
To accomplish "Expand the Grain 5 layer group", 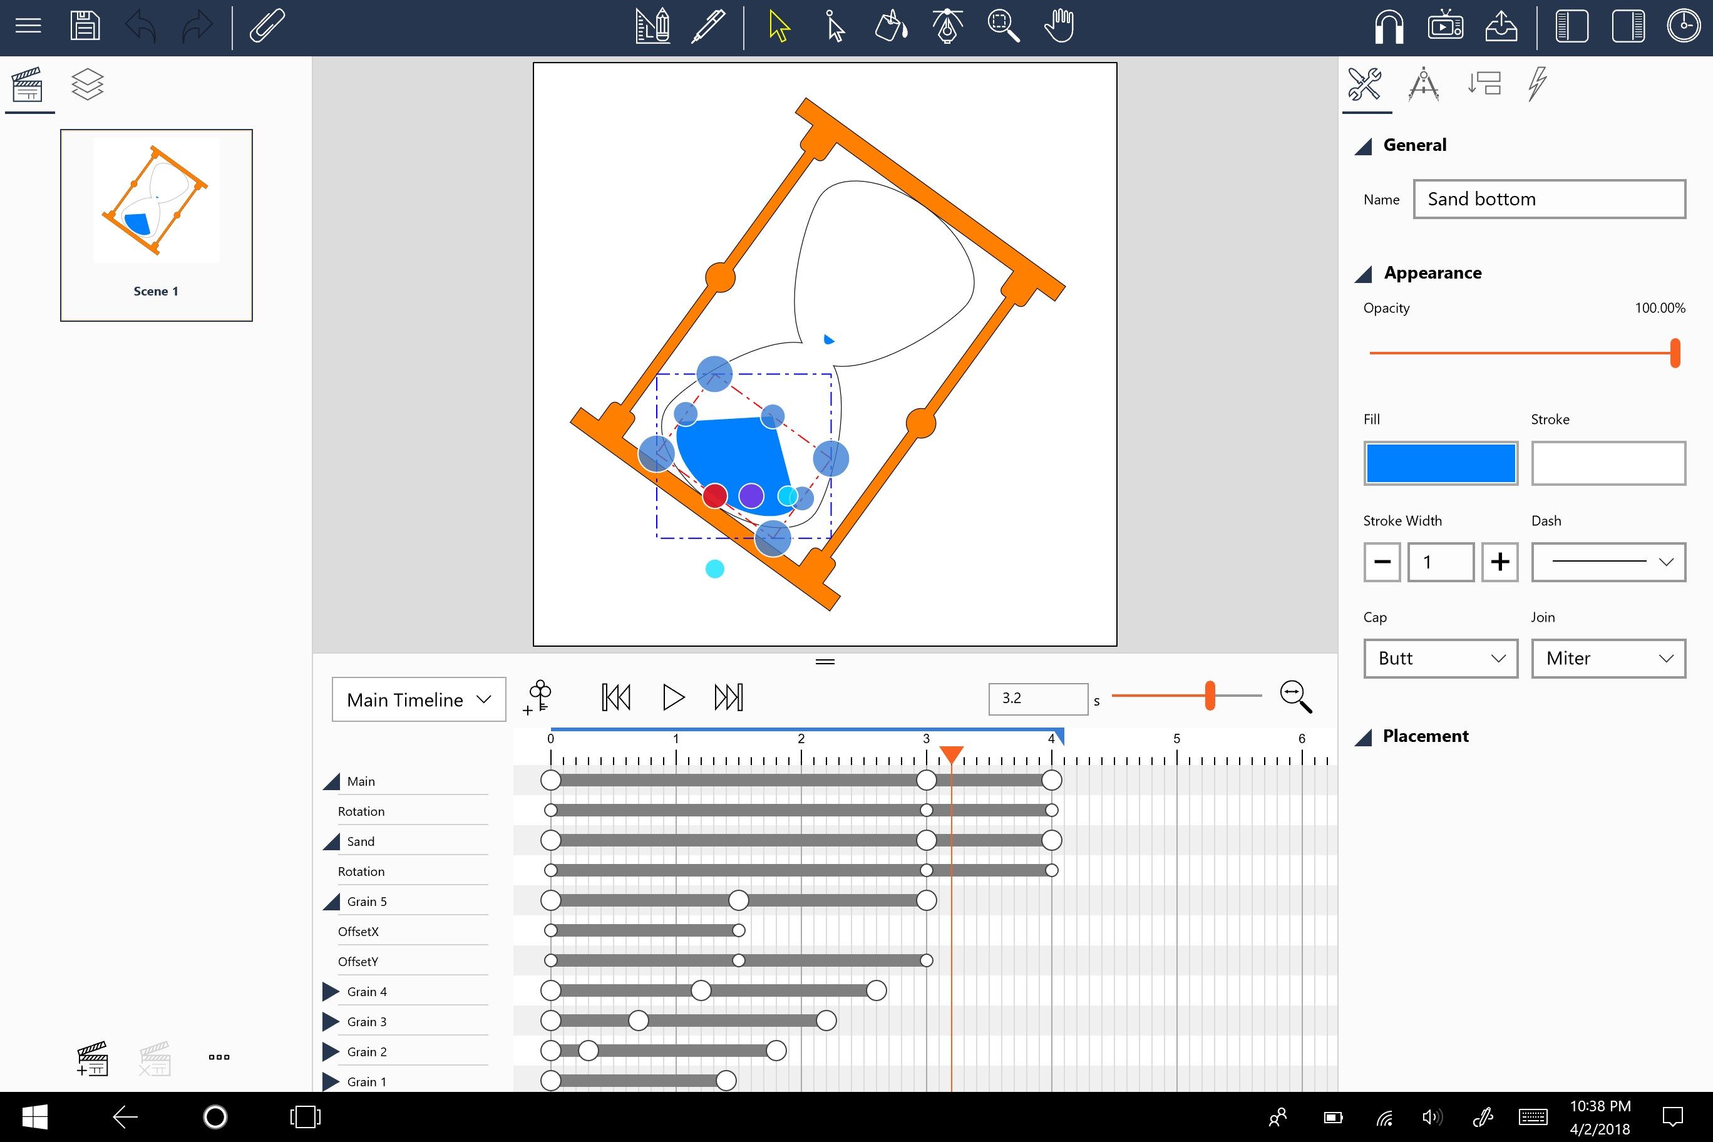I will point(330,900).
